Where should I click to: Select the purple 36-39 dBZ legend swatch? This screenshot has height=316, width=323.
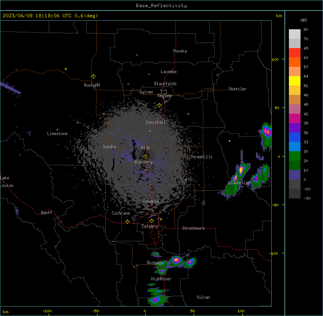295,128
